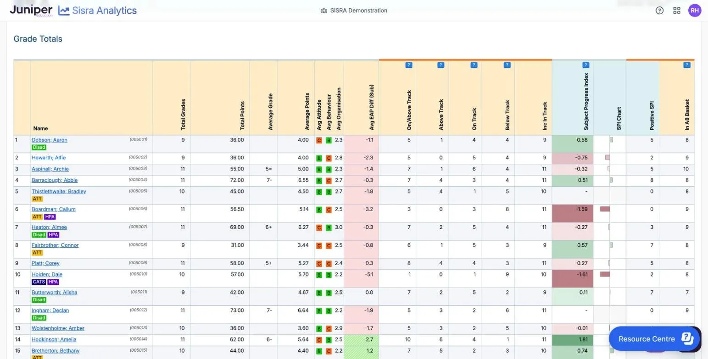Click the briefcase icon beside SISRA Demonstration
Image resolution: width=708 pixels, height=359 pixels.
coord(324,11)
